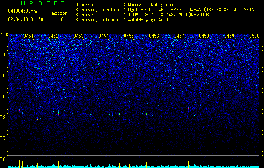Click the observer name Masayuki Kobayashi
Screen dimensions: 264x168
[151, 5]
